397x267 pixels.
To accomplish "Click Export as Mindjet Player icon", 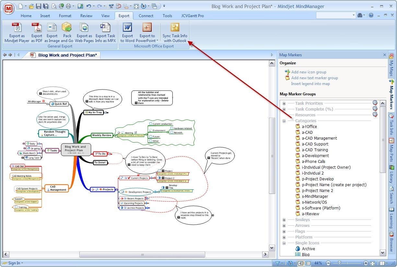I will click(17, 27).
